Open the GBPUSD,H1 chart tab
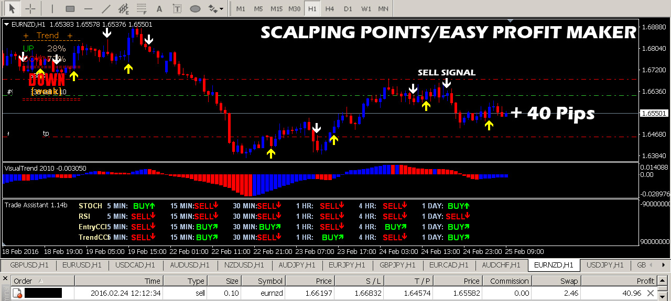 (29, 265)
